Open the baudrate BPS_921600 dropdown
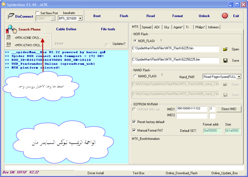The width and height of the screenshot is (248, 177). (80, 18)
